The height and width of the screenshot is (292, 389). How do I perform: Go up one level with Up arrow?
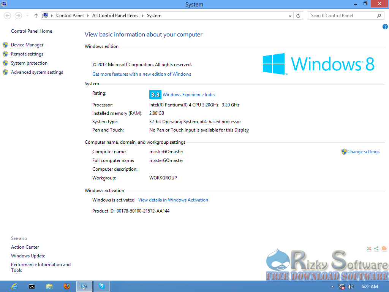click(x=36, y=16)
